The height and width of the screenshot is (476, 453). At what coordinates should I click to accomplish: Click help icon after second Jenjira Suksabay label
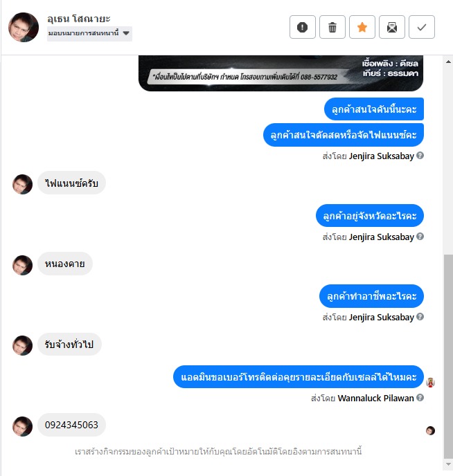[420, 237]
